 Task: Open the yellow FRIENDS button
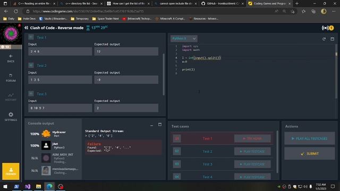point(11,171)
